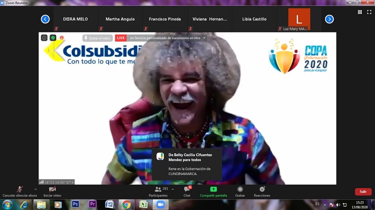Viewport: 375px width, 210px height.
Task: Unmute with Cancelar silenciar ahora
Action: click(20, 192)
